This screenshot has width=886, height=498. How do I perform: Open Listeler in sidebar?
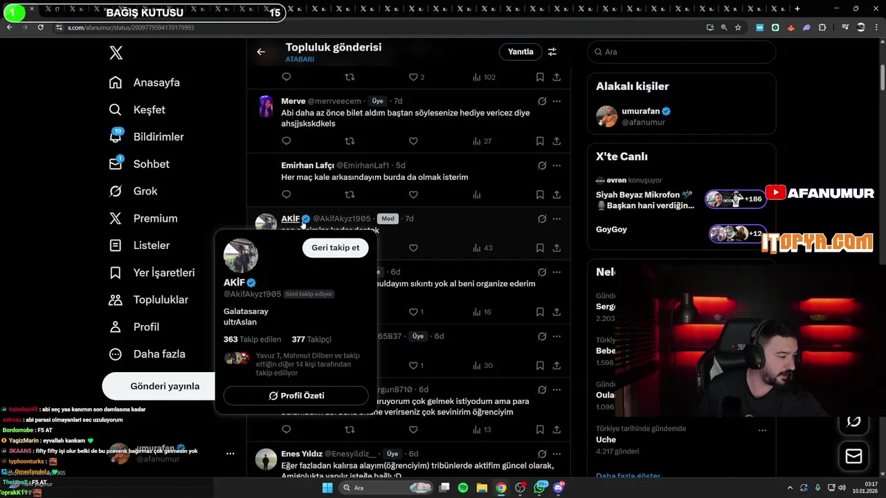(139, 245)
